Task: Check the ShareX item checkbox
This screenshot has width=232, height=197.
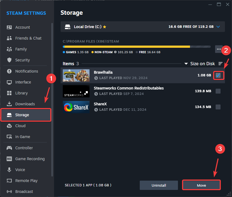Action: point(218,107)
